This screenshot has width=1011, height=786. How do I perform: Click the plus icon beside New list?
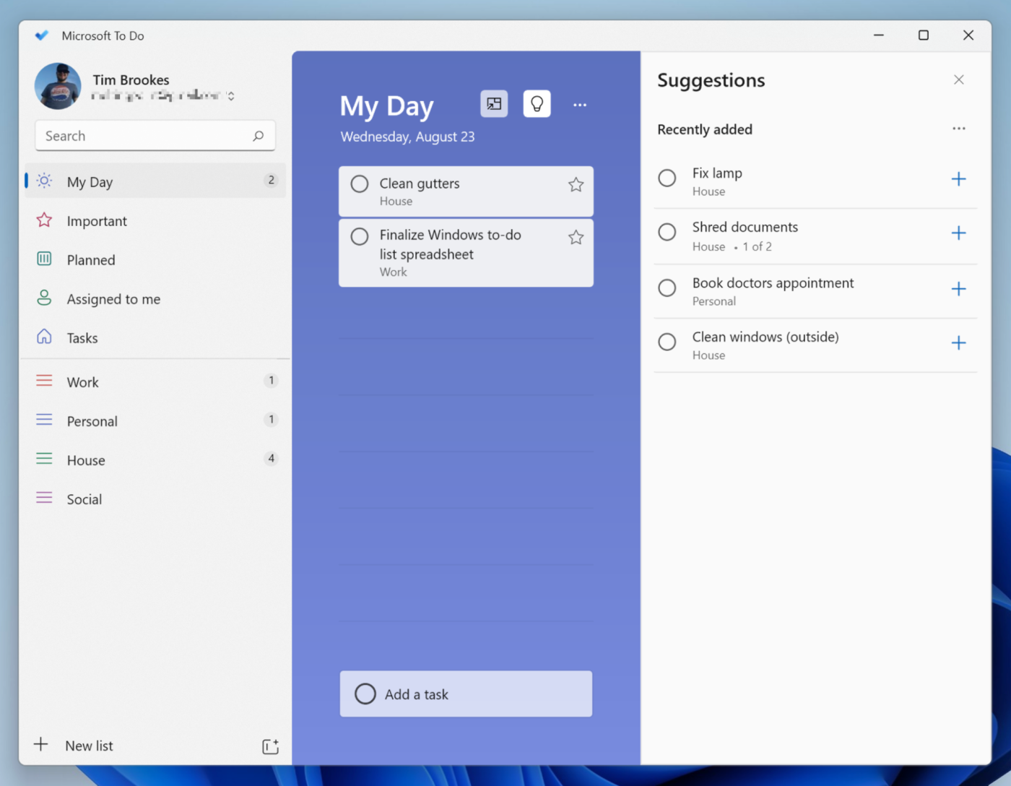[x=41, y=744]
